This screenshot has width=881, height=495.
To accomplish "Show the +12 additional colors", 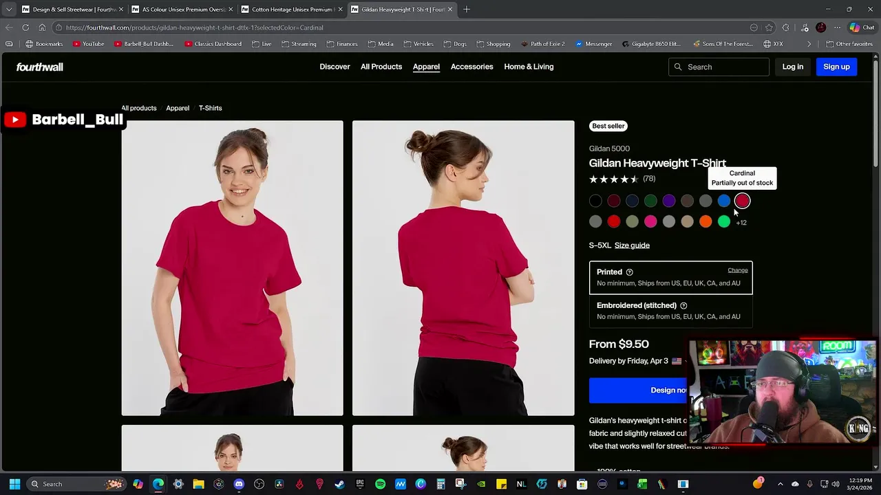I will (x=741, y=223).
